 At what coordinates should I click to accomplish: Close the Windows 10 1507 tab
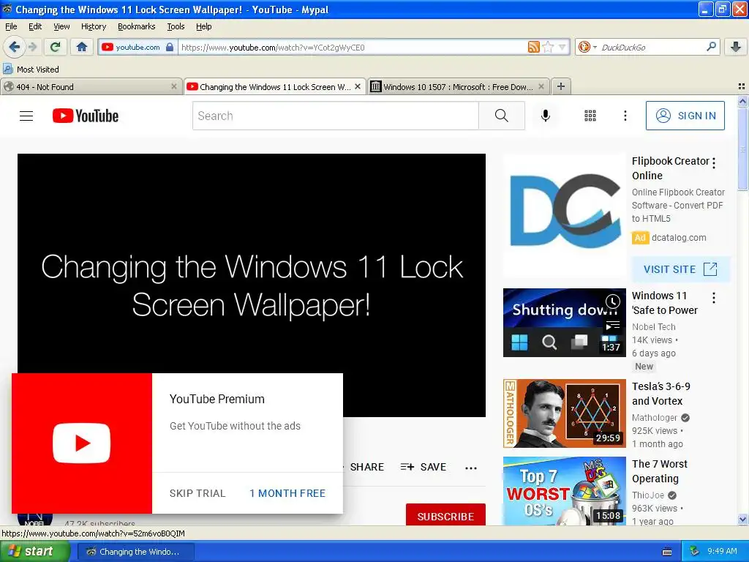tap(541, 86)
